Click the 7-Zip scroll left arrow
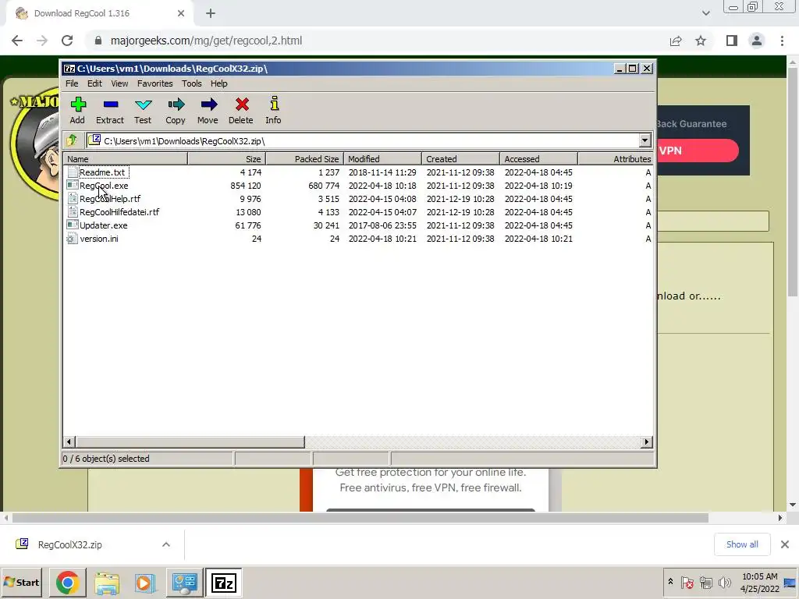Viewport: 799px width, 599px height. 69,442
